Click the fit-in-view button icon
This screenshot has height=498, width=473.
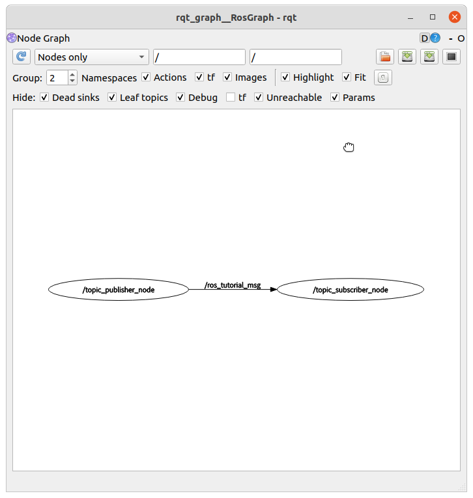tap(383, 77)
